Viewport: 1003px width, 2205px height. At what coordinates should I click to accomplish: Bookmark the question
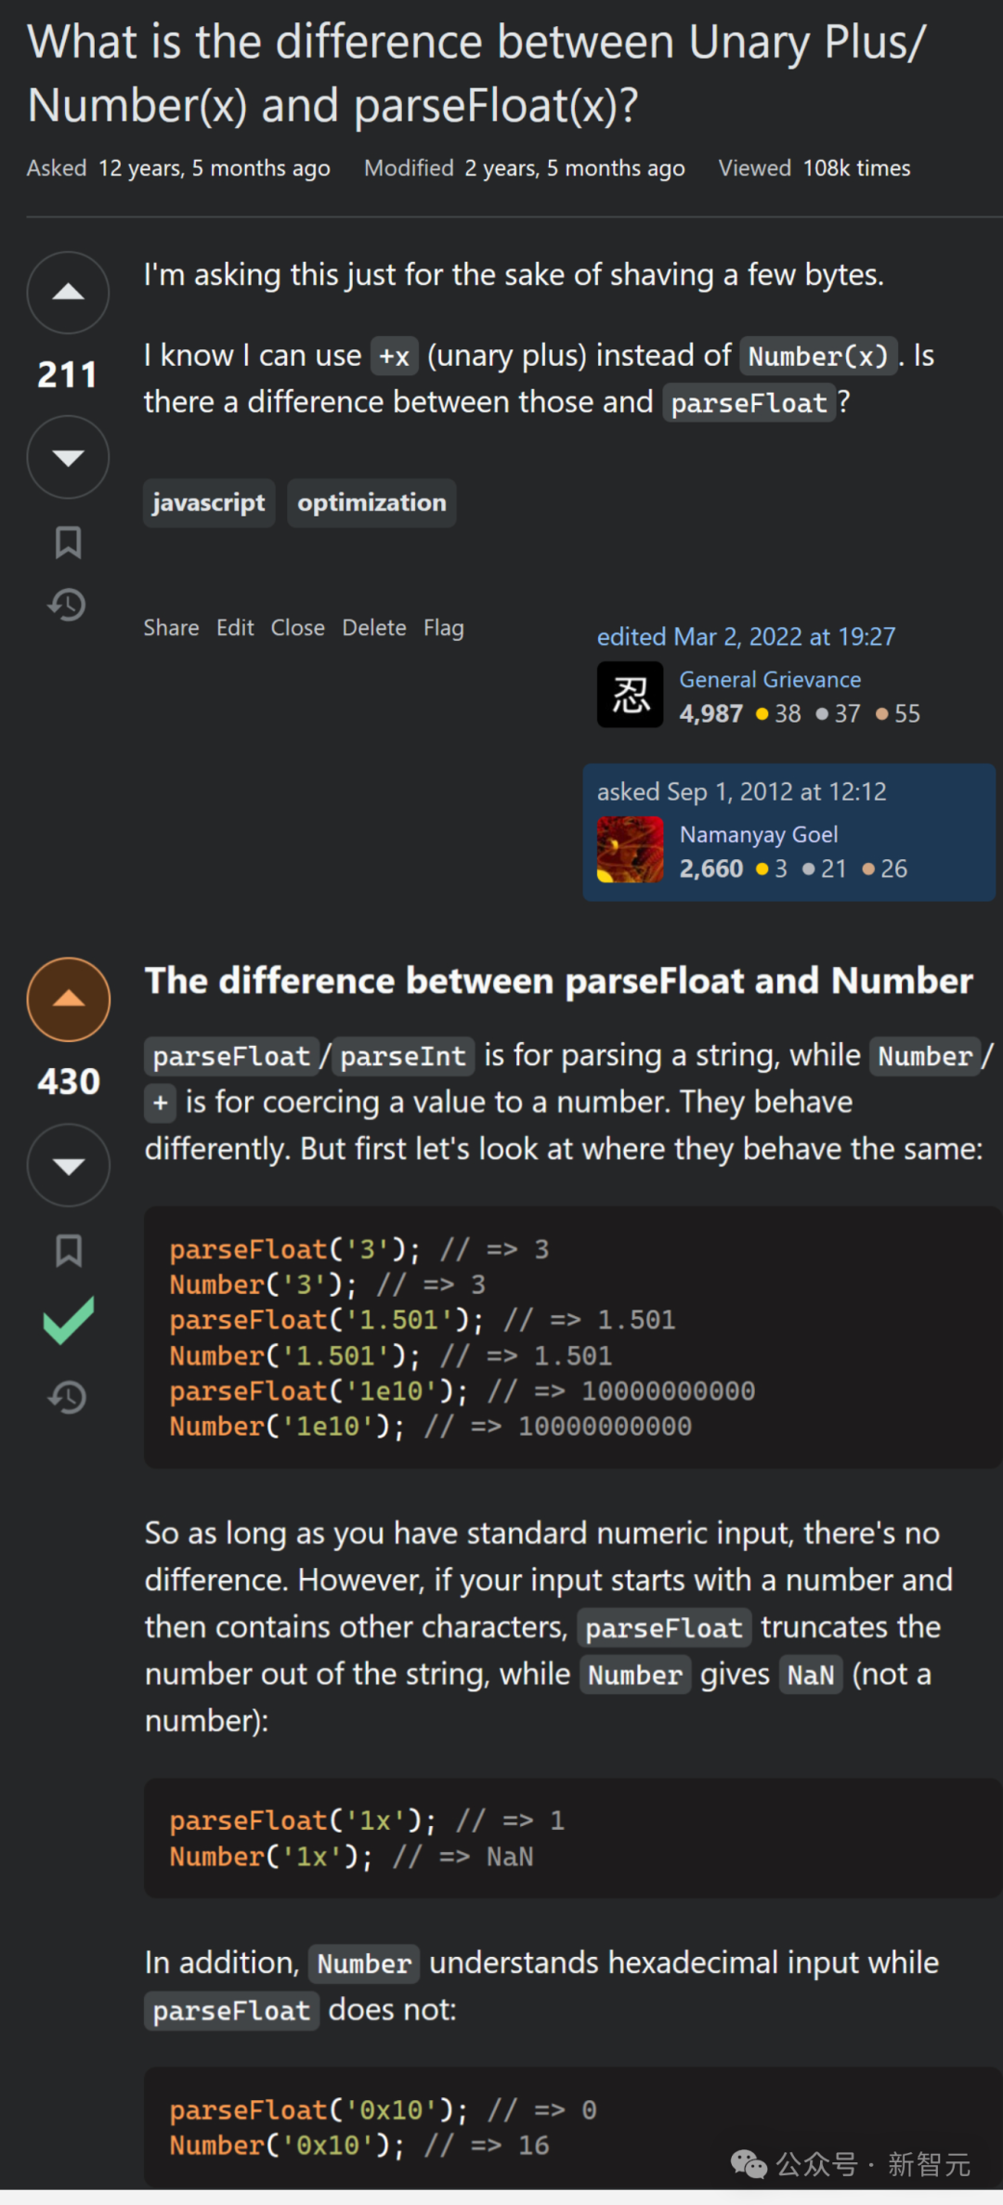coord(68,542)
